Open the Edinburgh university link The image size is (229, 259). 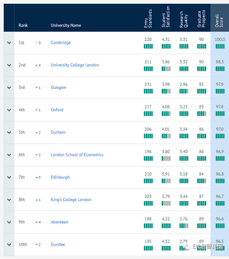tap(60, 177)
